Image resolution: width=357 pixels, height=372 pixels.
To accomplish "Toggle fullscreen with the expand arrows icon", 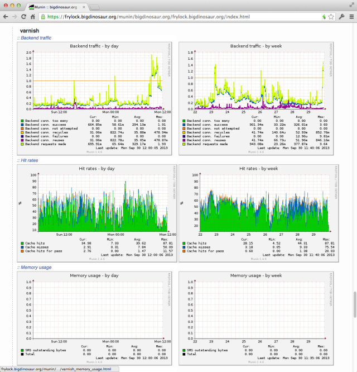I will click(352, 5).
